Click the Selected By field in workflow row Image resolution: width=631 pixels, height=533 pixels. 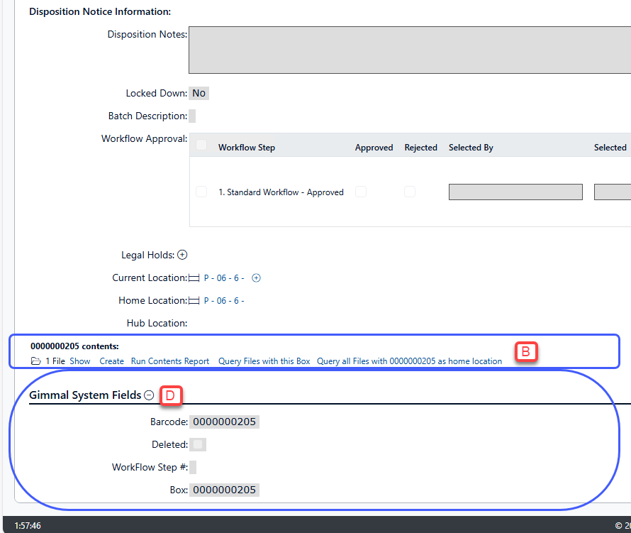click(515, 192)
